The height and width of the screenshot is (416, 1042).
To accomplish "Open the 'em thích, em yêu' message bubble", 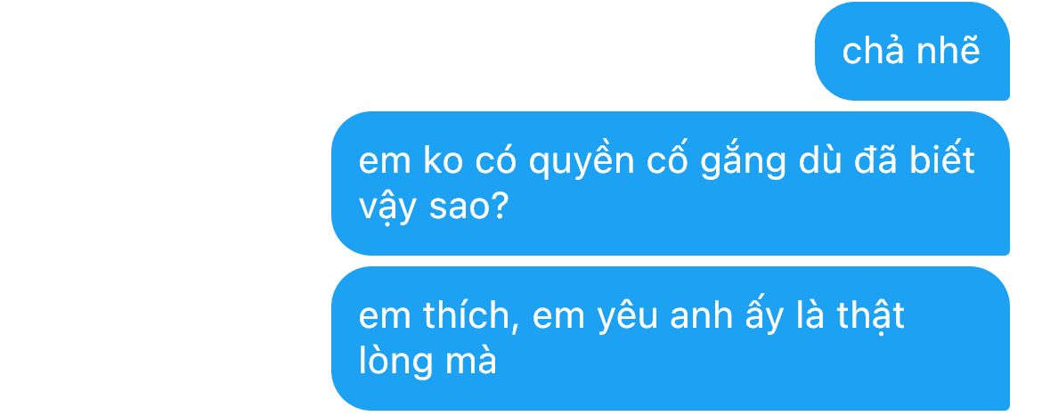I will pyautogui.click(x=671, y=339).
